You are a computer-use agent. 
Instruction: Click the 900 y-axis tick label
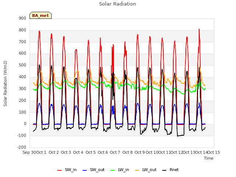(22, 18)
